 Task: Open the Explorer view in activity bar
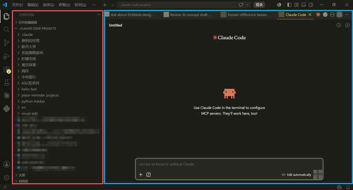coord(7,16)
